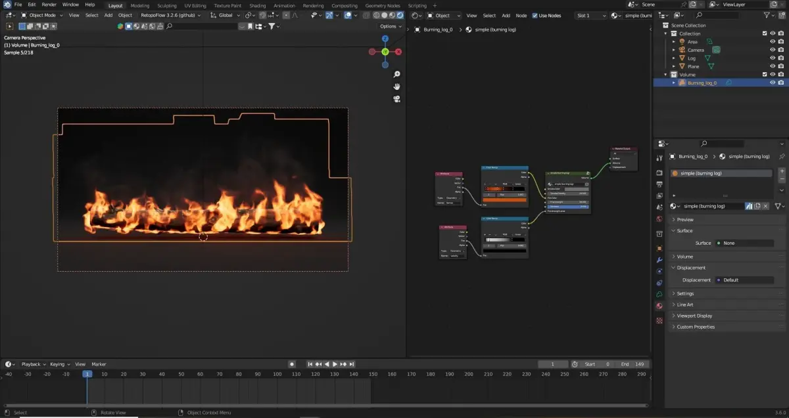Image resolution: width=789 pixels, height=418 pixels.
Task: Open the Material properties tab icon
Action: [x=659, y=306]
